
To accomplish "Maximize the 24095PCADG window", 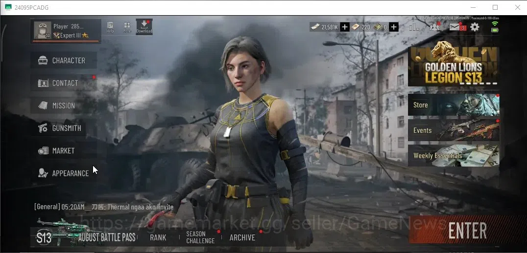I will tap(495, 7).
